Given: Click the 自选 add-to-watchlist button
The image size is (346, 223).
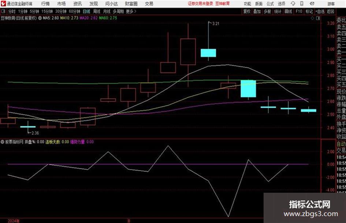Looking at the screenshot, I should (320, 11).
